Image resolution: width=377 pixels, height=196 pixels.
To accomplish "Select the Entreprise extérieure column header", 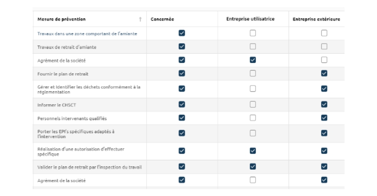I will coord(316,19).
